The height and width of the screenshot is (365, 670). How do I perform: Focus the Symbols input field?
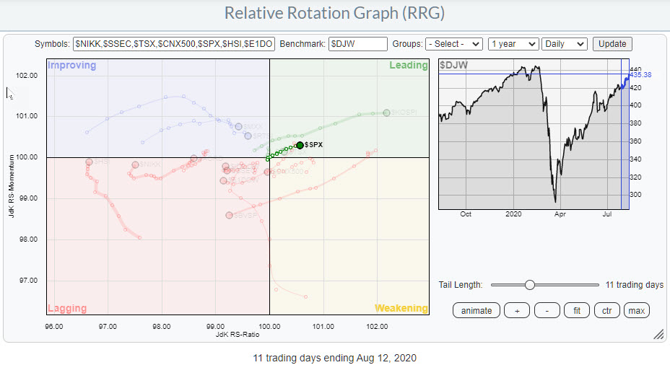tap(173, 44)
